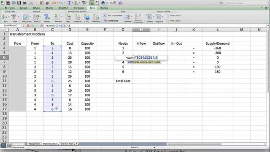Click the Show Detail button
The width and height of the screenshot is (270, 152).
[173, 16]
